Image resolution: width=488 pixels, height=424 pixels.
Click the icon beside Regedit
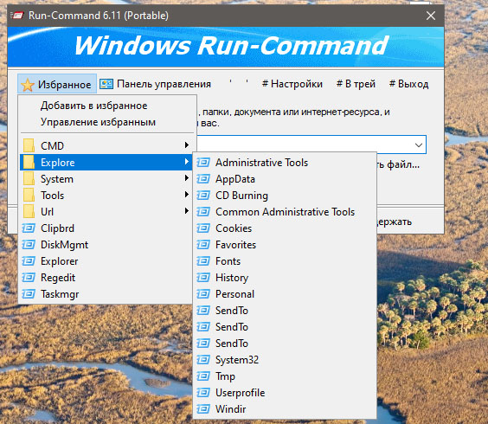[x=29, y=278]
